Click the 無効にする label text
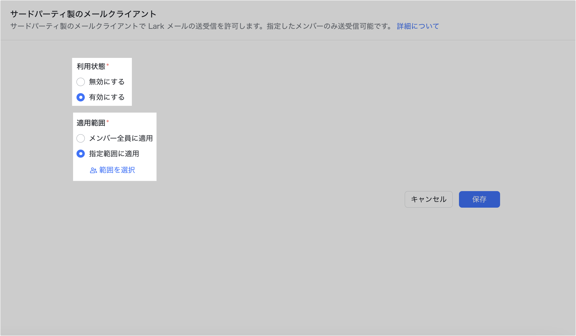The image size is (576, 336). click(107, 82)
